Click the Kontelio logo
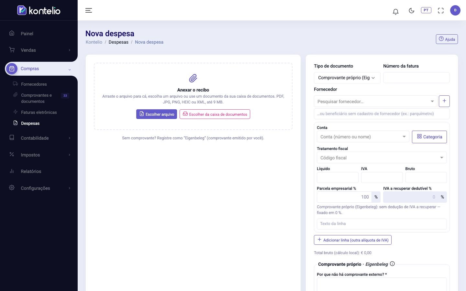466x291 pixels. [x=39, y=10]
